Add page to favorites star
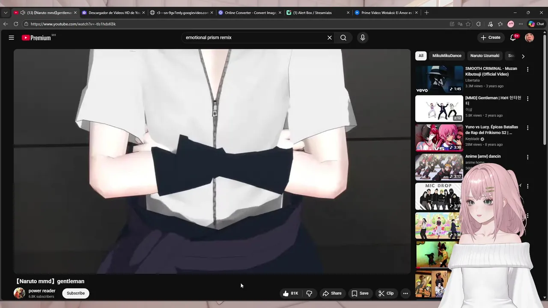 tap(468, 24)
